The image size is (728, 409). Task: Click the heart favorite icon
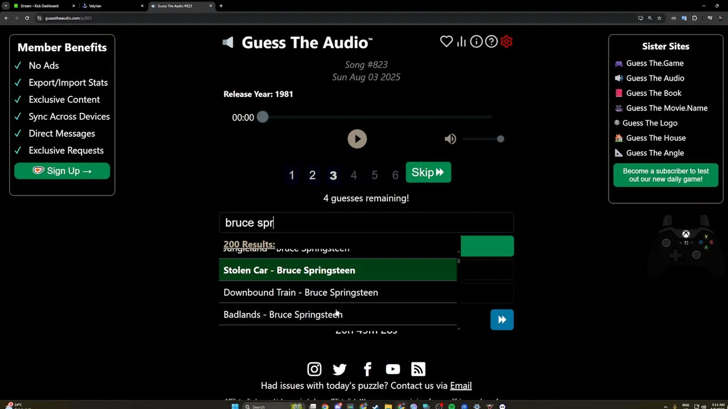[446, 41]
